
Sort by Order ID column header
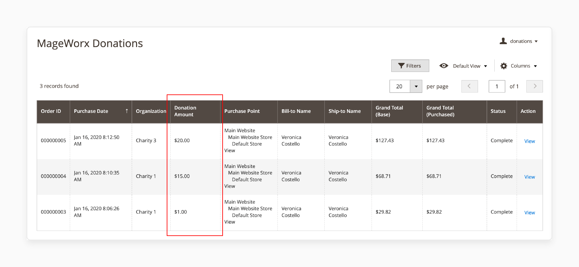pos(53,111)
